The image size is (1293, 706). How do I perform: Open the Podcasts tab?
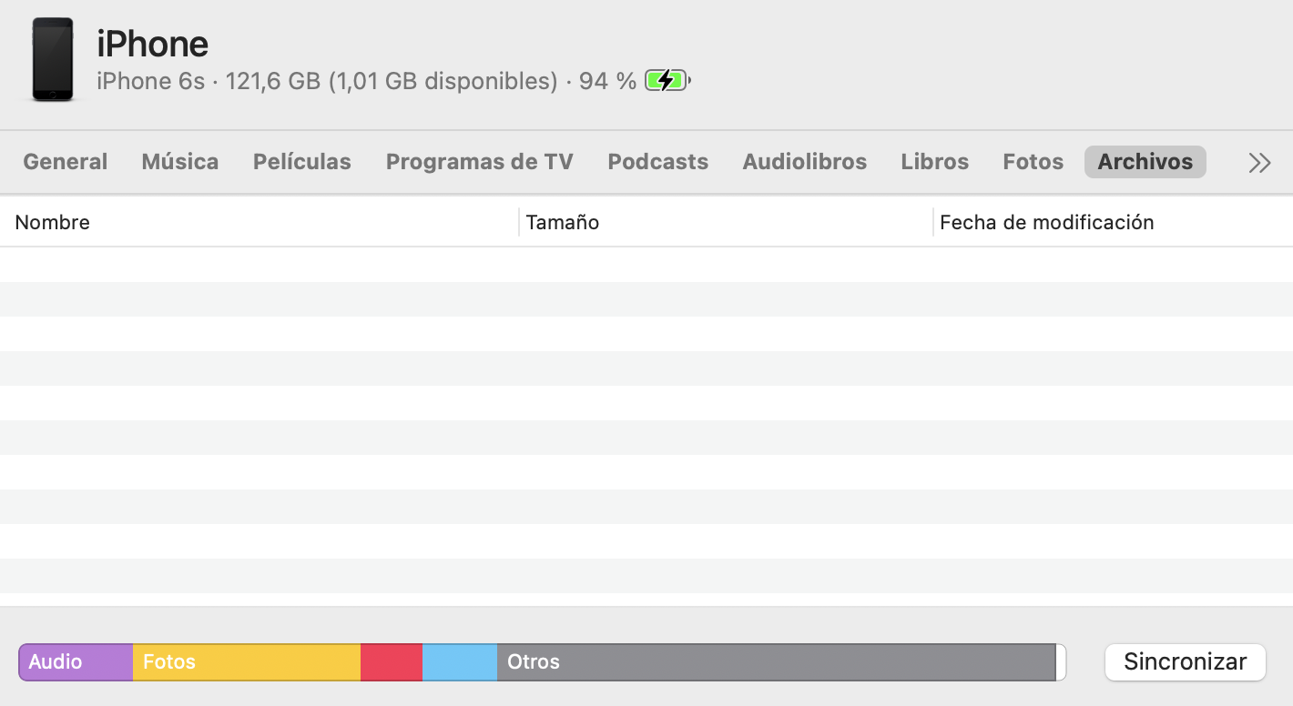coord(658,162)
